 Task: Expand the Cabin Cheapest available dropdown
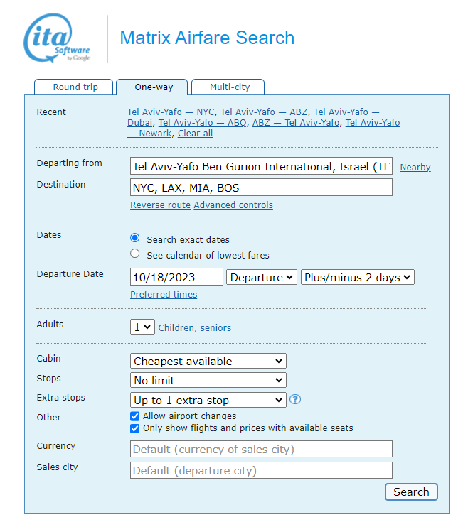pos(208,361)
